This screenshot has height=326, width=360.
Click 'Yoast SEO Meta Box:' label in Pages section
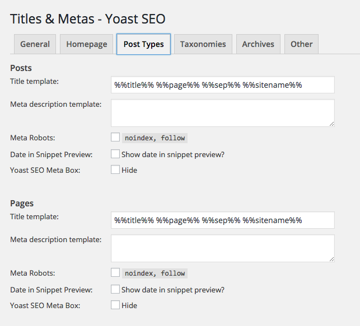point(45,306)
